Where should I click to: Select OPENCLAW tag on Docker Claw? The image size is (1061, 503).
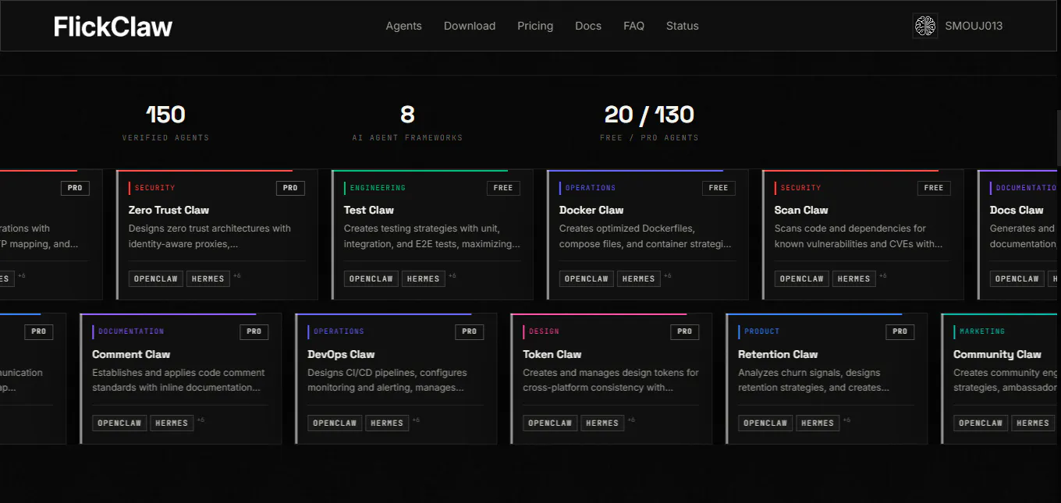(587, 279)
